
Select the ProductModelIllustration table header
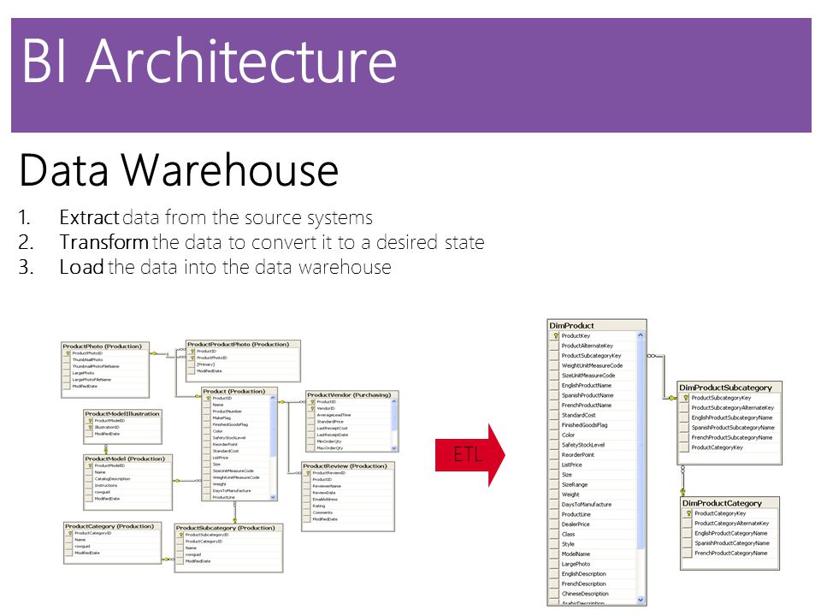pyautogui.click(x=122, y=413)
